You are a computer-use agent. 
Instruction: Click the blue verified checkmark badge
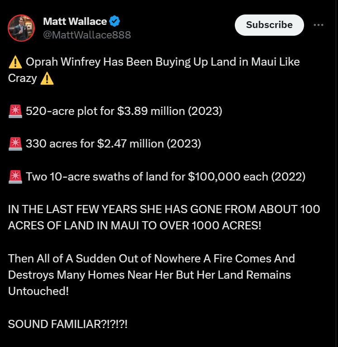coord(115,21)
